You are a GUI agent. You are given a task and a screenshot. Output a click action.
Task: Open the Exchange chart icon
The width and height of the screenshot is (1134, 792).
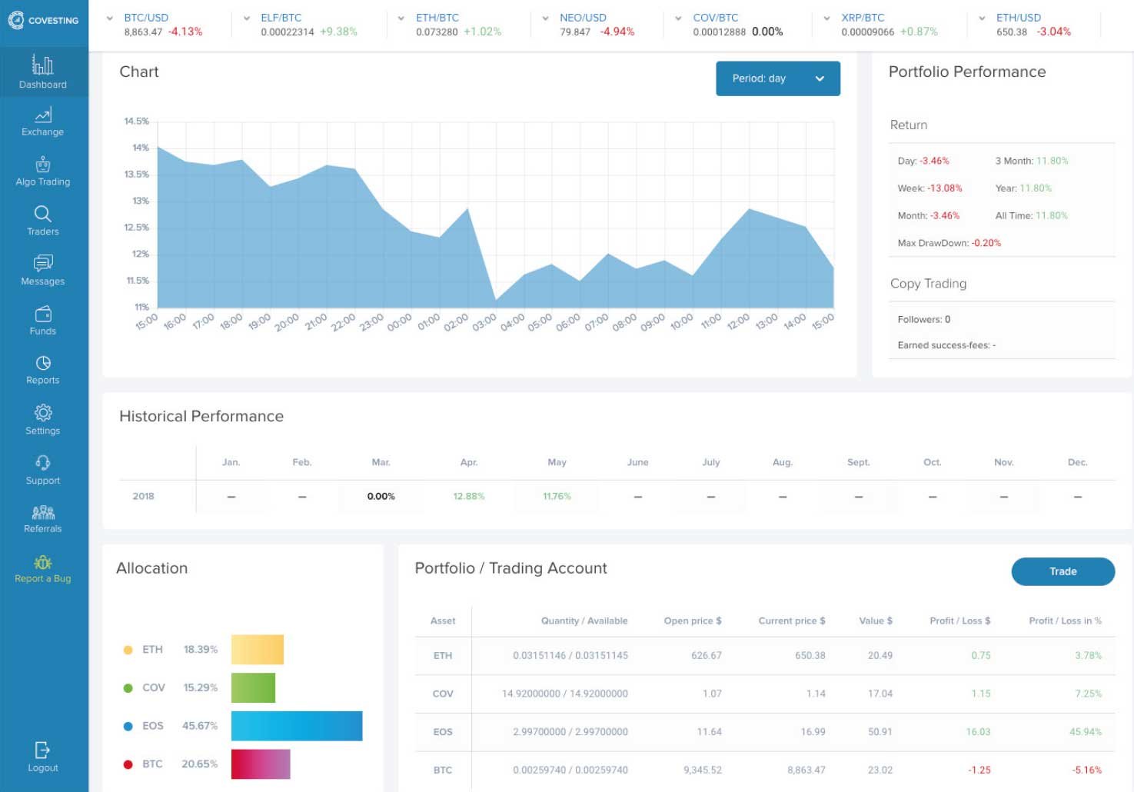[x=43, y=115]
